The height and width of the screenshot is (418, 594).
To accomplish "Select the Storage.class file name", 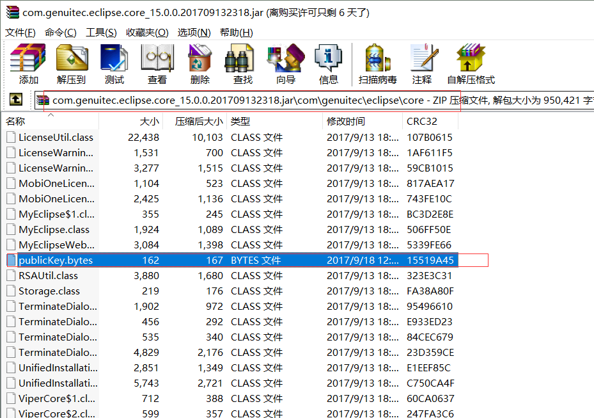I will [49, 291].
